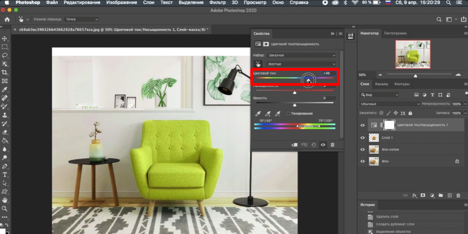Viewport: 468px width, 234px height.
Task: Select the Spot Healing Brush tool
Action: click(x=4, y=98)
